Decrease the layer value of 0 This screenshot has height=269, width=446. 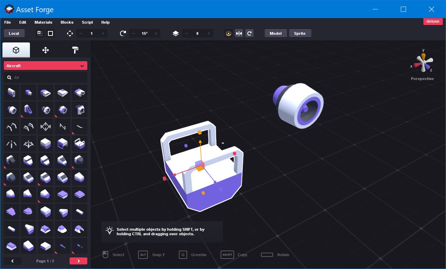pos(187,33)
